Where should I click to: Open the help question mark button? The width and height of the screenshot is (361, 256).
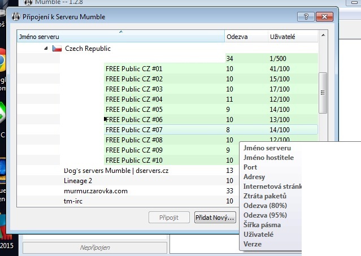tap(306, 16)
